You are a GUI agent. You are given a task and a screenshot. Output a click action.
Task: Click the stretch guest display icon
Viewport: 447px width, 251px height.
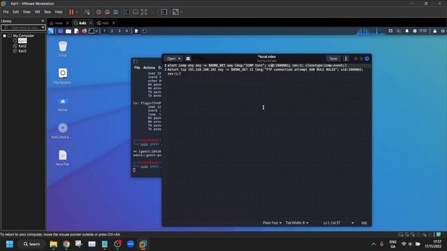(x=175, y=12)
